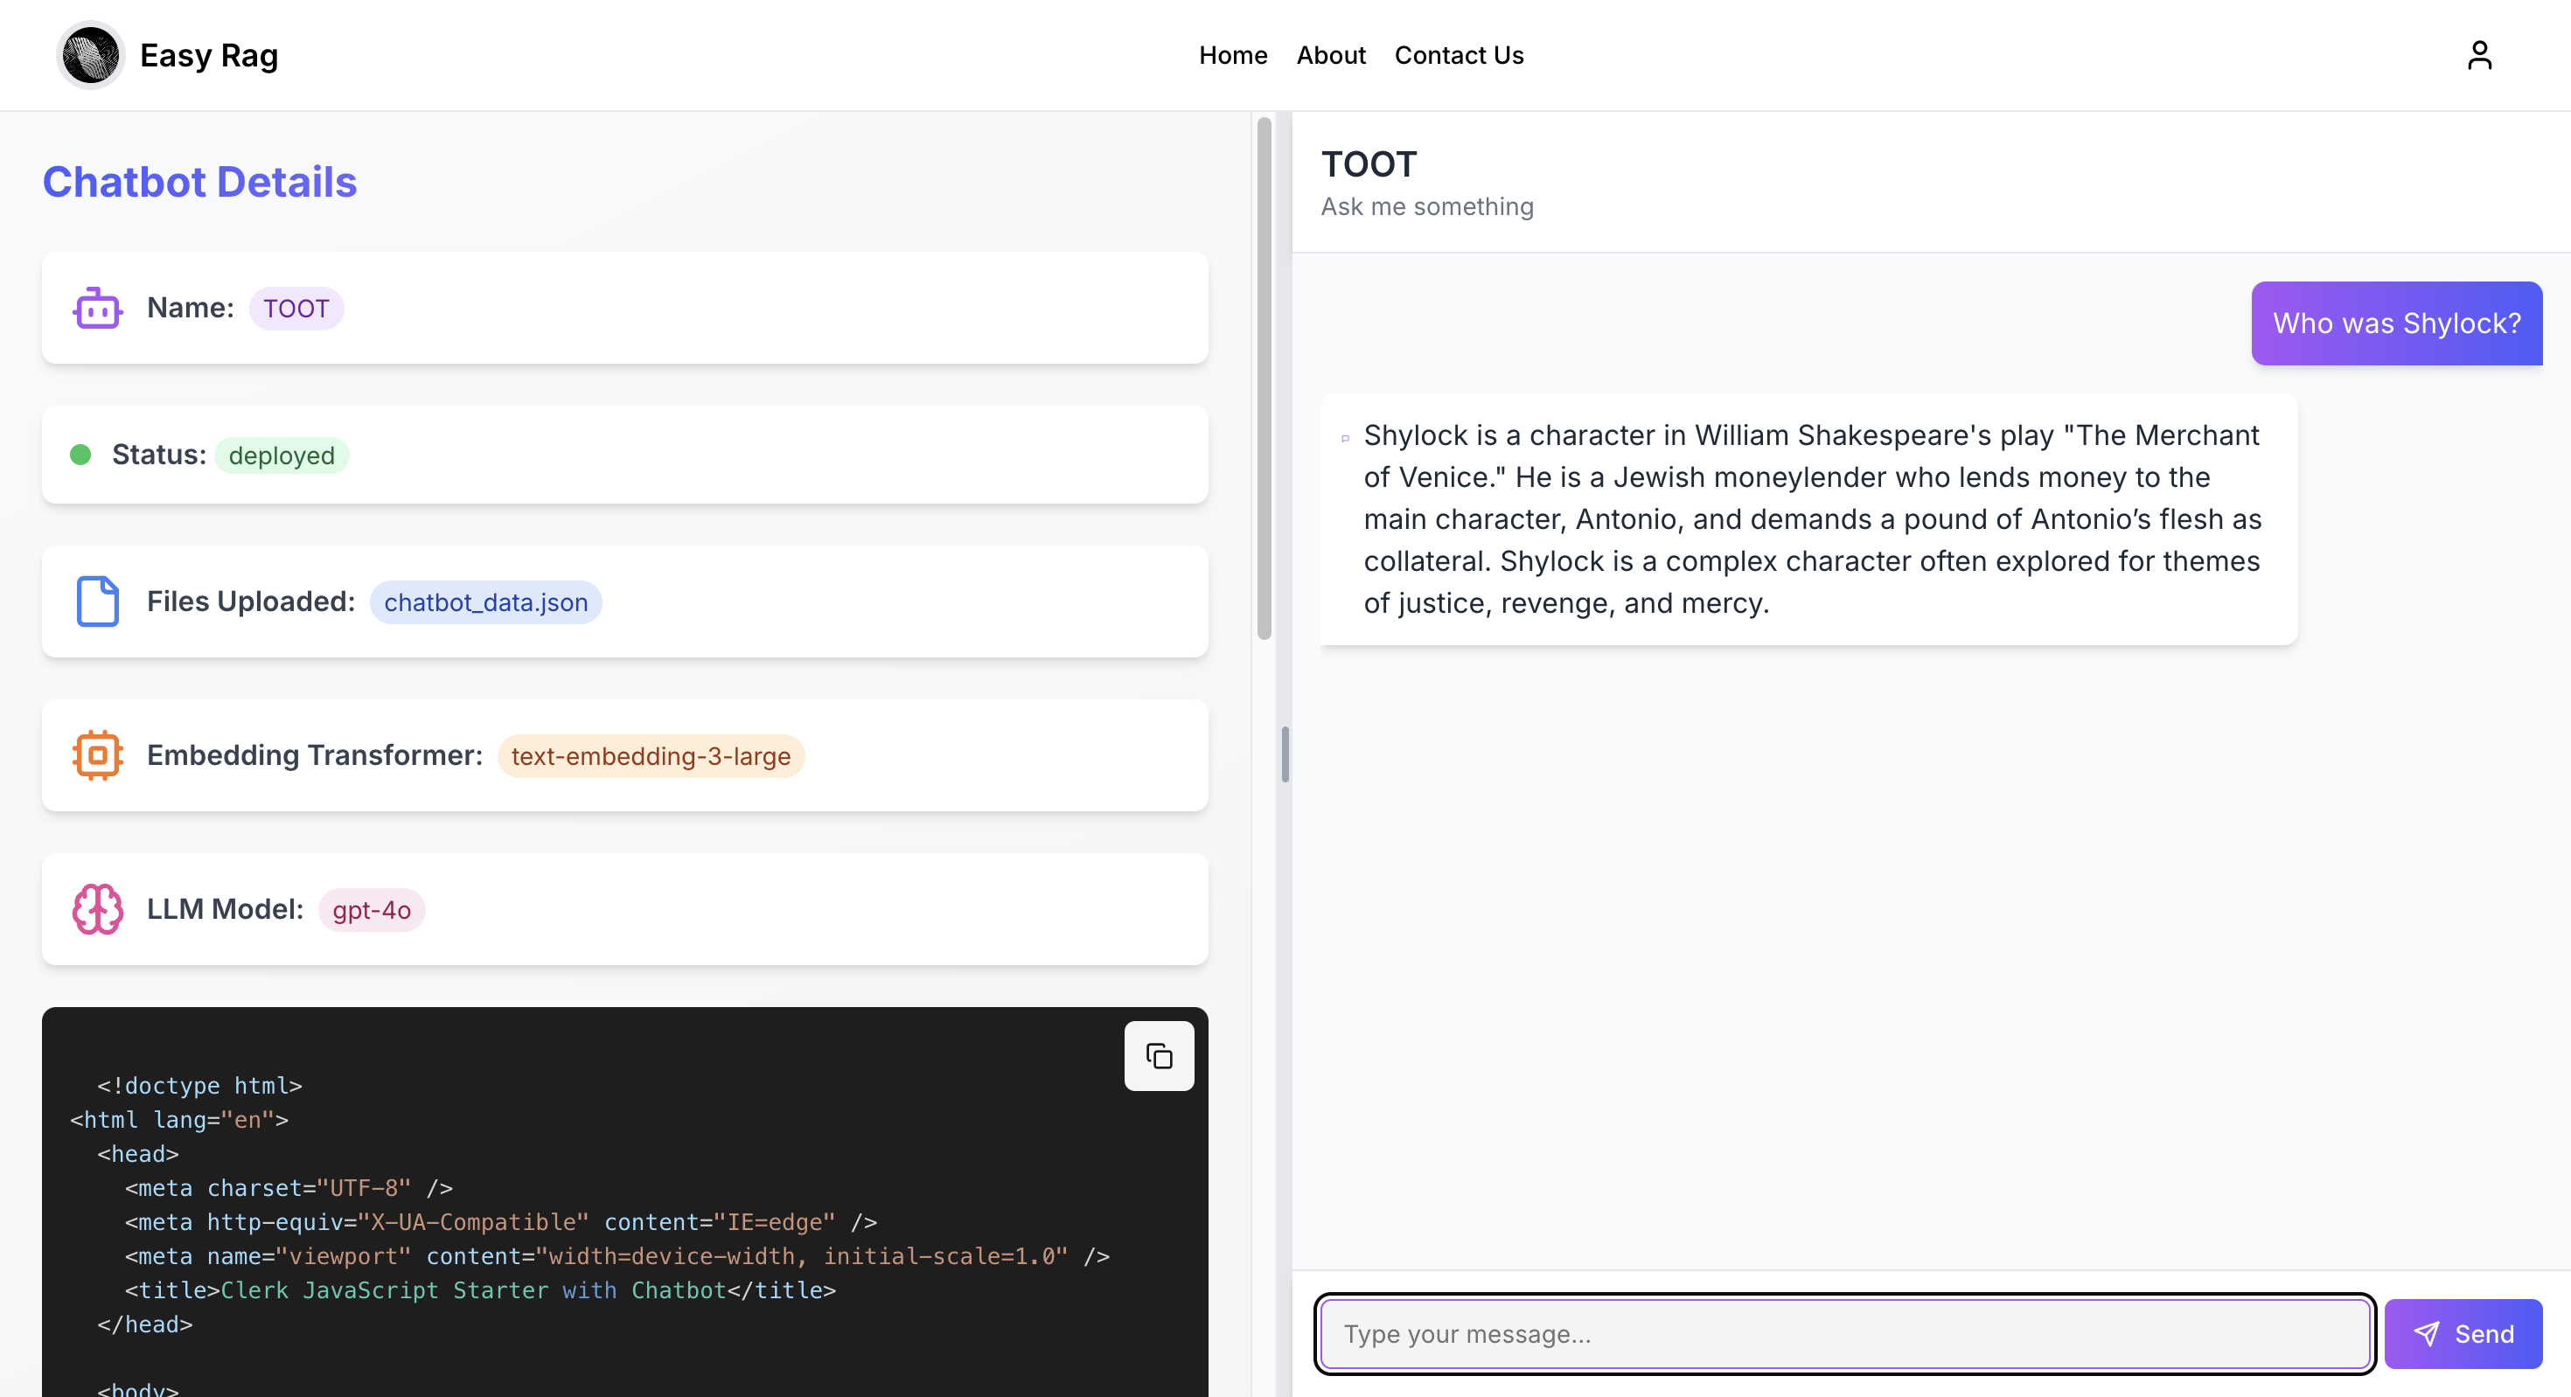The width and height of the screenshot is (2571, 1397).
Task: Click the left panel vertical scrollbar
Action: (x=1264, y=379)
